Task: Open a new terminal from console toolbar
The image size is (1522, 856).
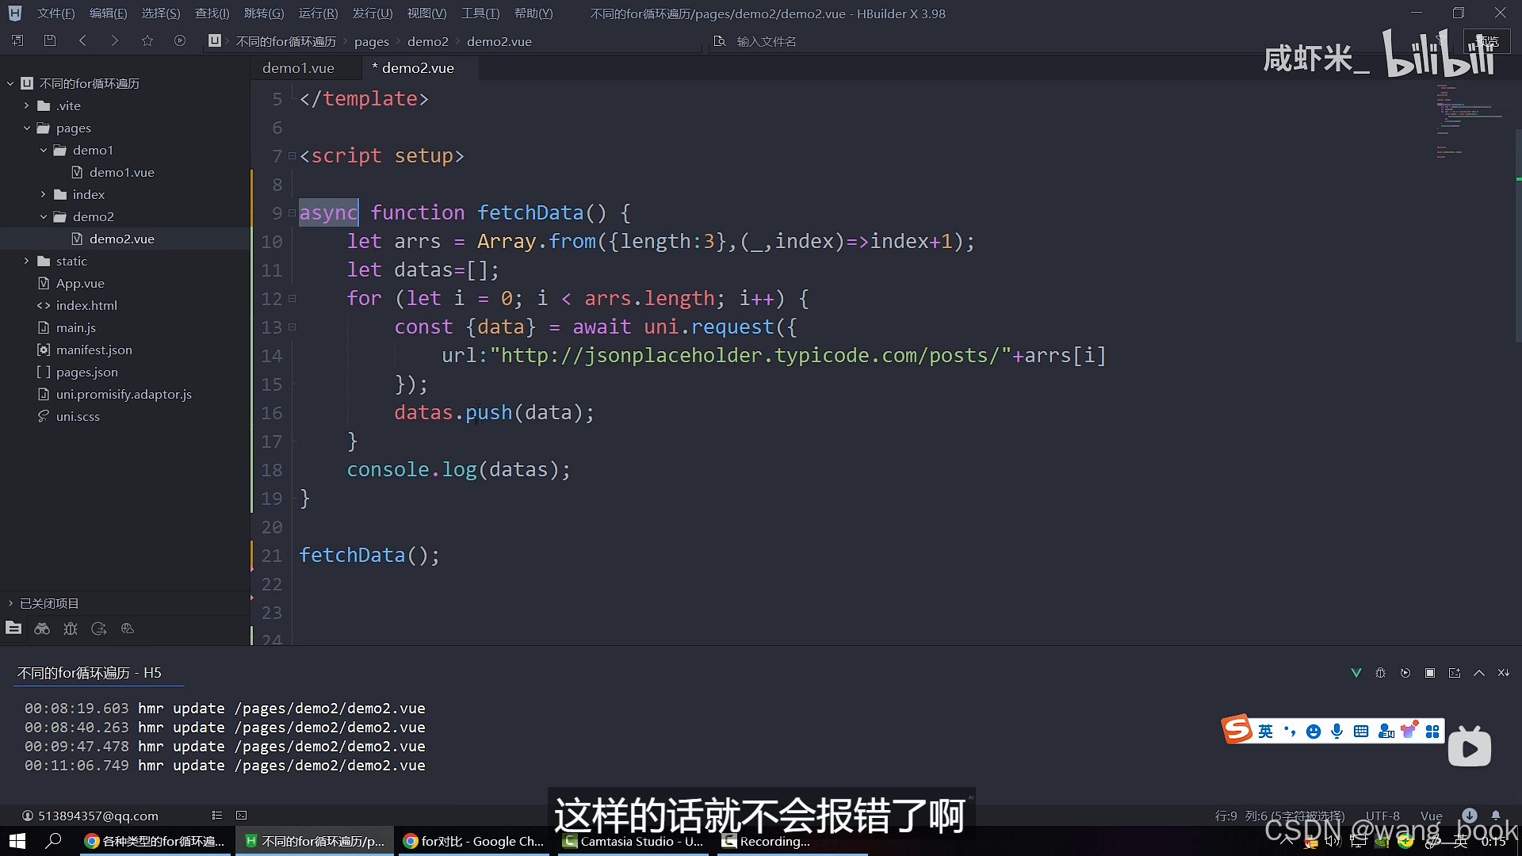Action: [x=1455, y=673]
